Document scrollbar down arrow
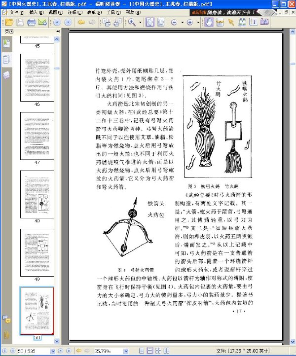Image resolution: width=296 pixels, height=356 pixels. (x=293, y=342)
